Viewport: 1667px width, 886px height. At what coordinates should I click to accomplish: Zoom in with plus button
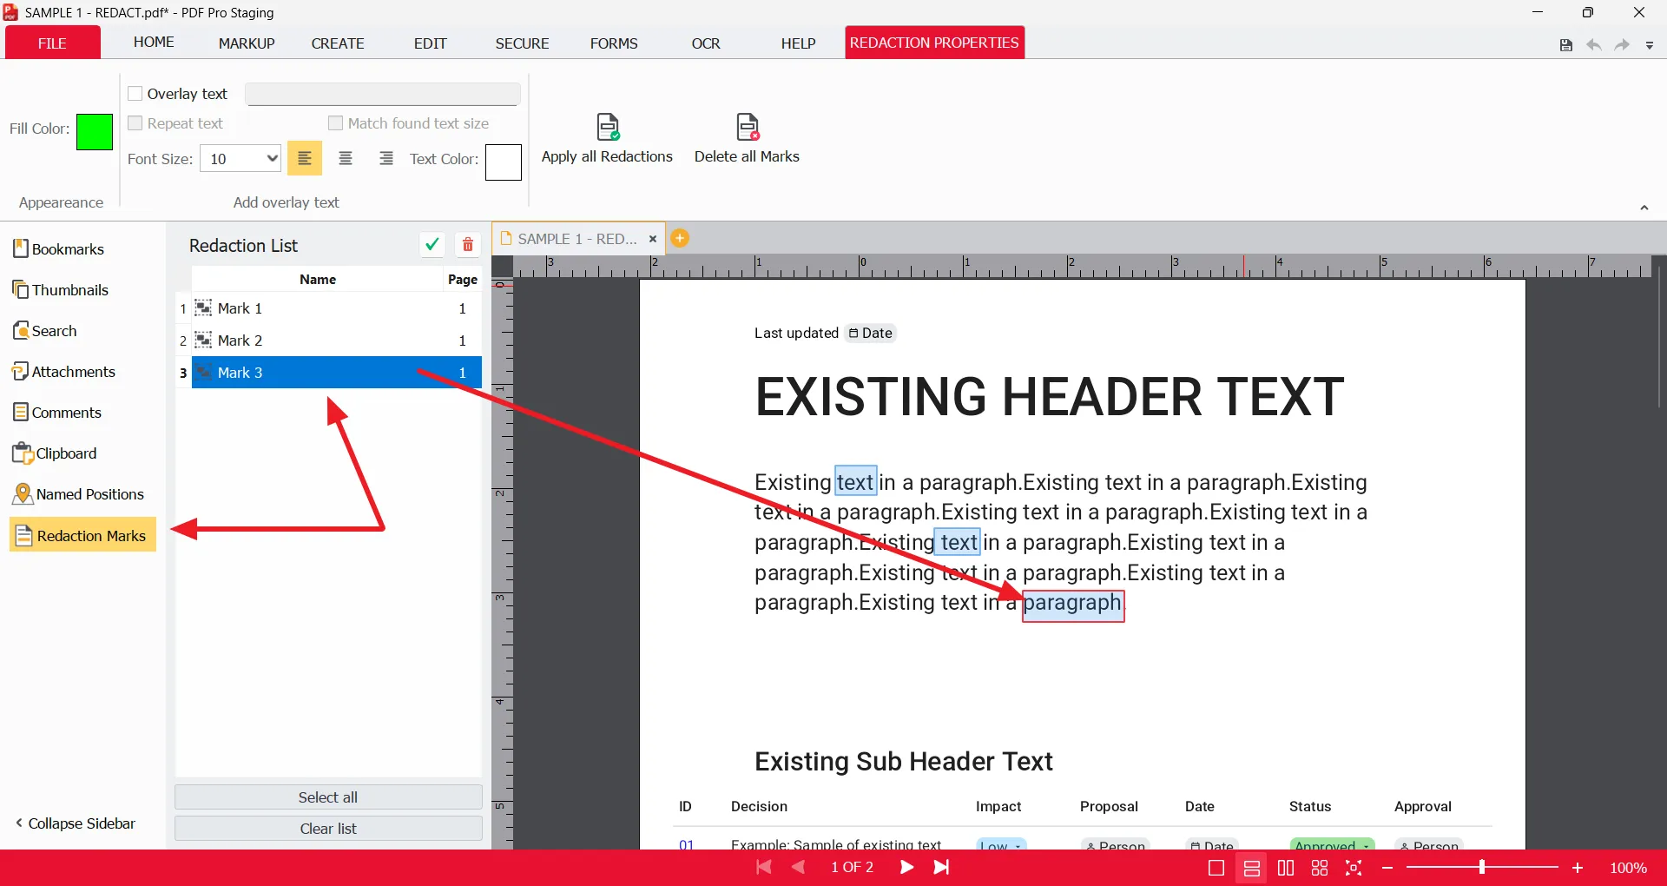coord(1578,868)
